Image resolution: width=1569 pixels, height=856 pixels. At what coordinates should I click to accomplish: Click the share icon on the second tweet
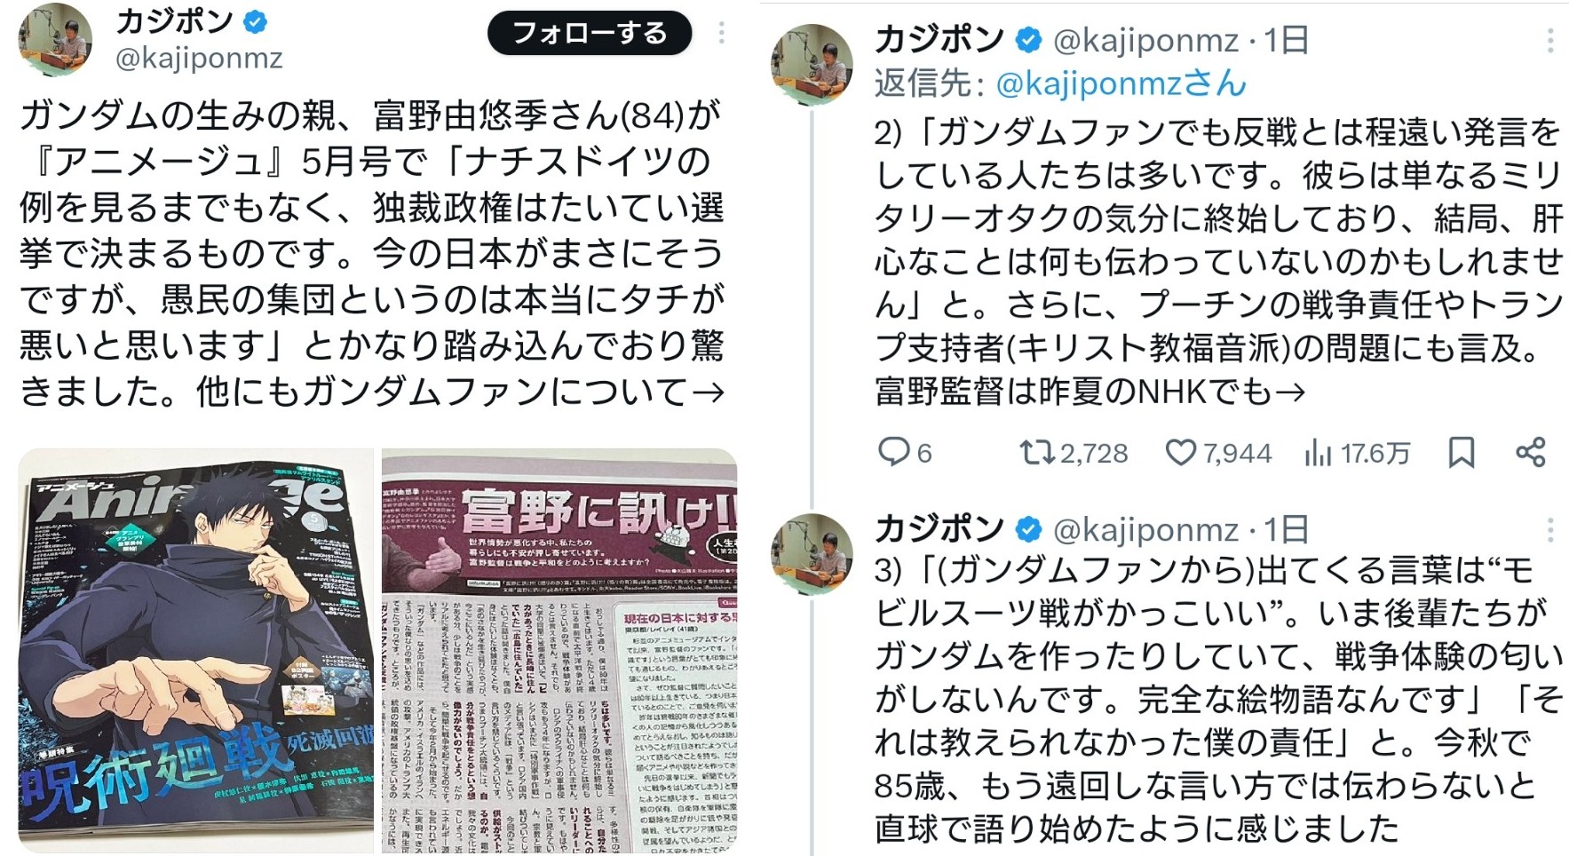tap(1530, 453)
